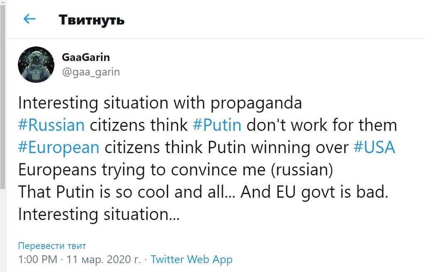This screenshot has height=272, width=425.
Task: Follow the #European hashtag
Action: pyautogui.click(x=59, y=147)
